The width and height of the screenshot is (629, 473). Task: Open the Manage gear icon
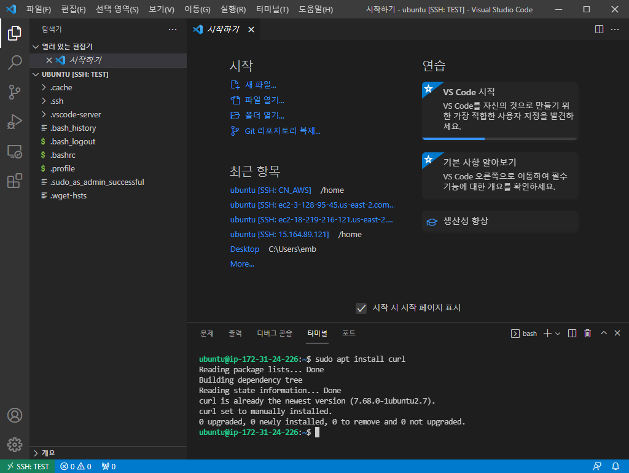pyautogui.click(x=15, y=445)
